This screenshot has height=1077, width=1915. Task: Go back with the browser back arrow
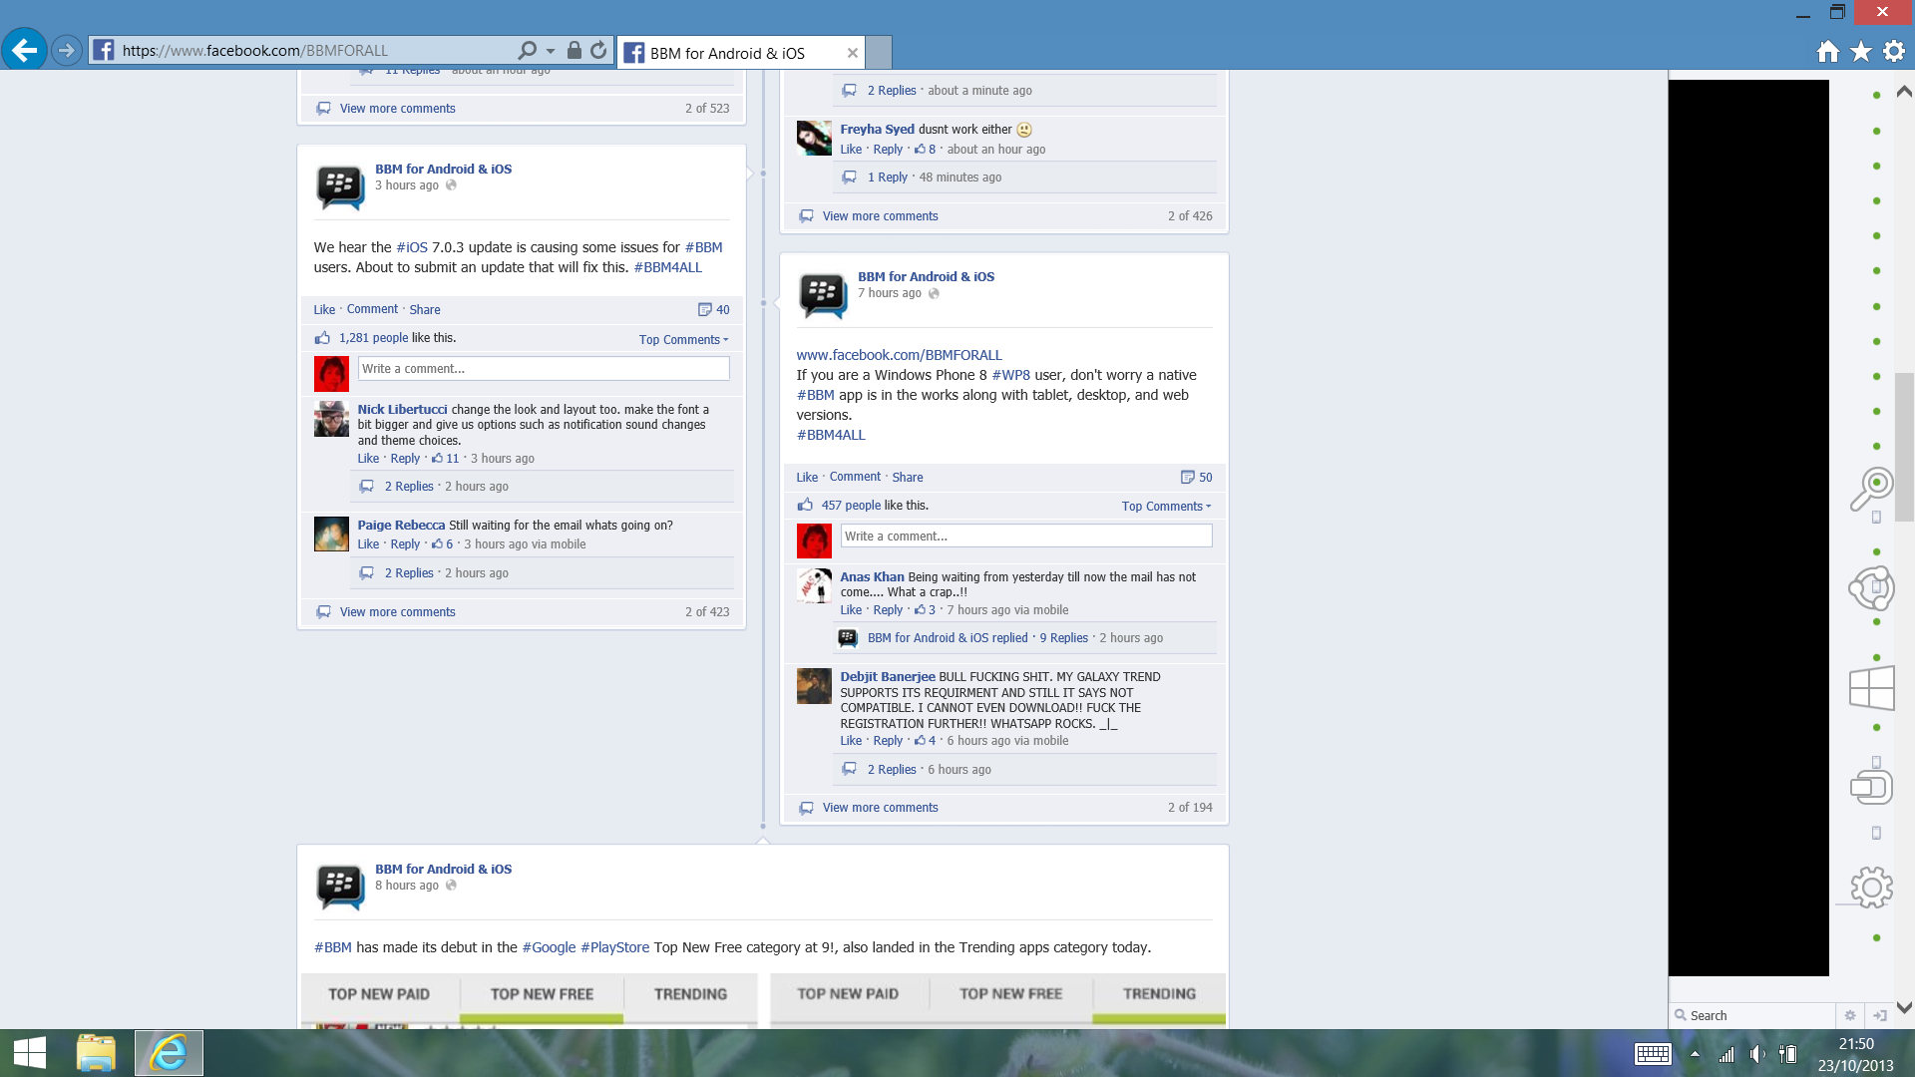[25, 50]
